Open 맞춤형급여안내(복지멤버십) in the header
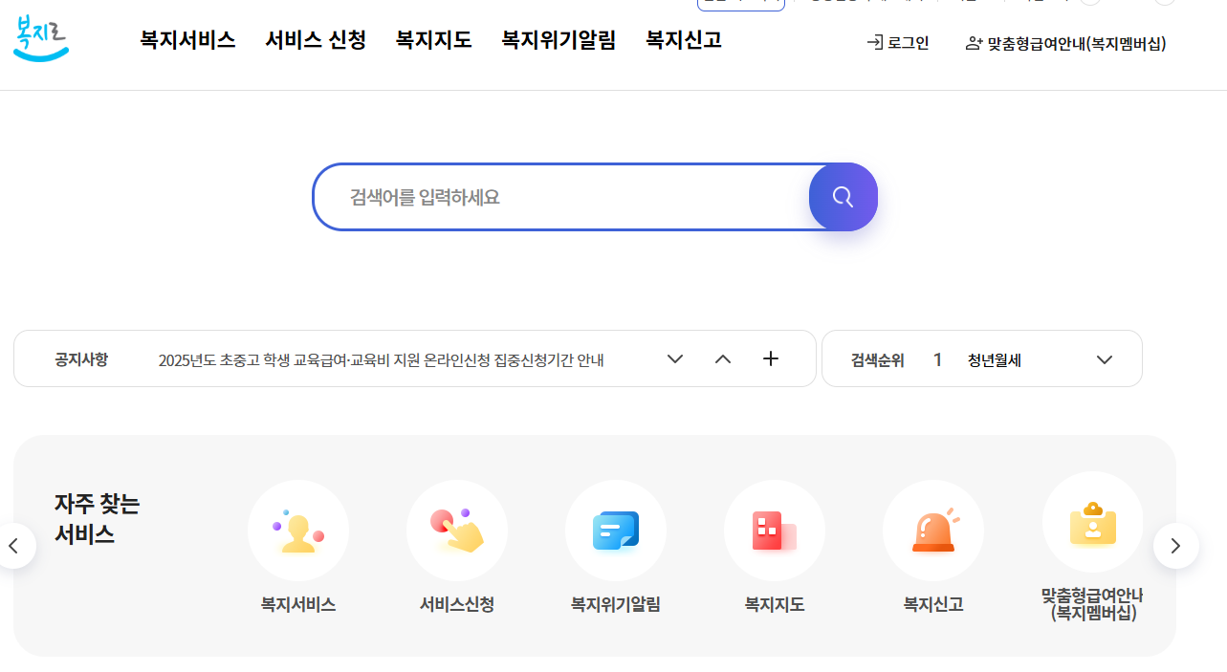This screenshot has height=672, width=1227. (1064, 44)
